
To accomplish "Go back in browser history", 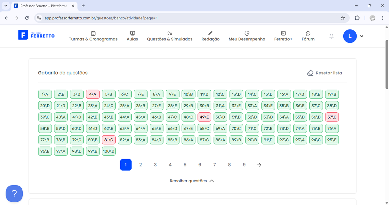I will tap(6, 18).
